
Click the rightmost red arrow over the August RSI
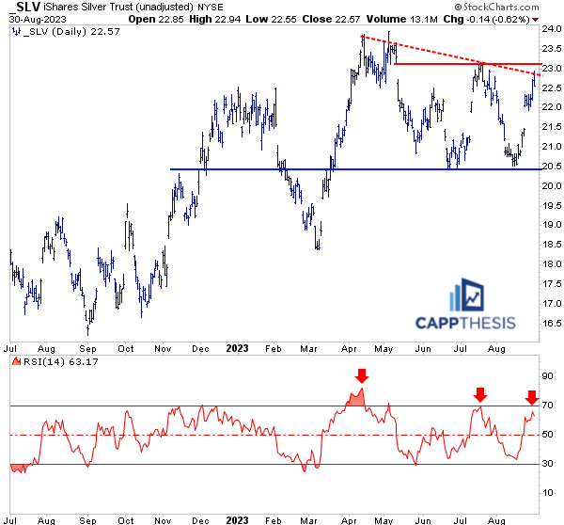[531, 396]
